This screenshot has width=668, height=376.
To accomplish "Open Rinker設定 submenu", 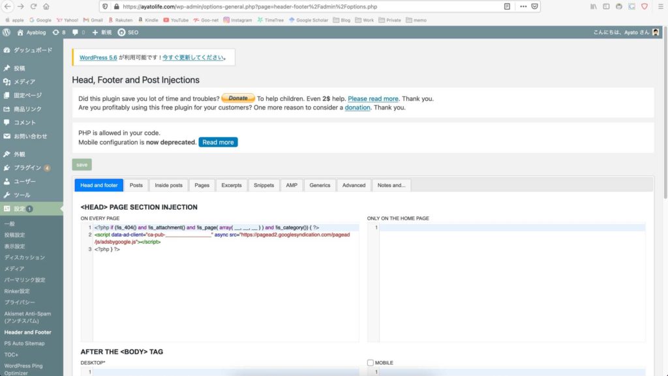I will pos(17,291).
